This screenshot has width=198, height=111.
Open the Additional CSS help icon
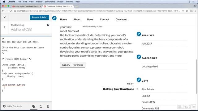(x=48, y=25)
